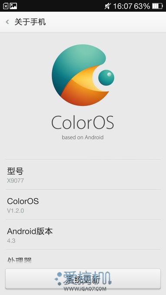Image resolution: width=166 pixels, height=295 pixels.
Task: Tap the ColorOS circular logo
Action: (x=83, y=75)
